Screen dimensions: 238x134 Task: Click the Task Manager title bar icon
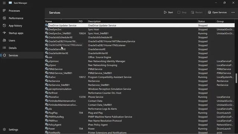point(10,3)
